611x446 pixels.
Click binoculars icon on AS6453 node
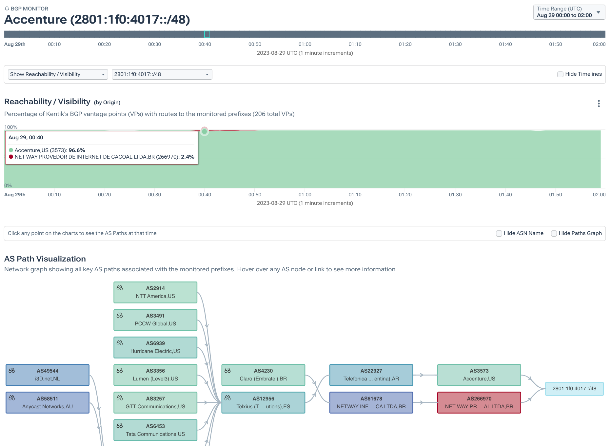[x=120, y=425]
